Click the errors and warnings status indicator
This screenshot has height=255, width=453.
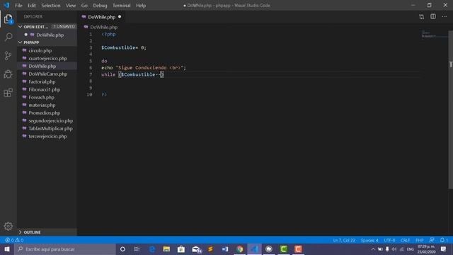tap(14, 240)
